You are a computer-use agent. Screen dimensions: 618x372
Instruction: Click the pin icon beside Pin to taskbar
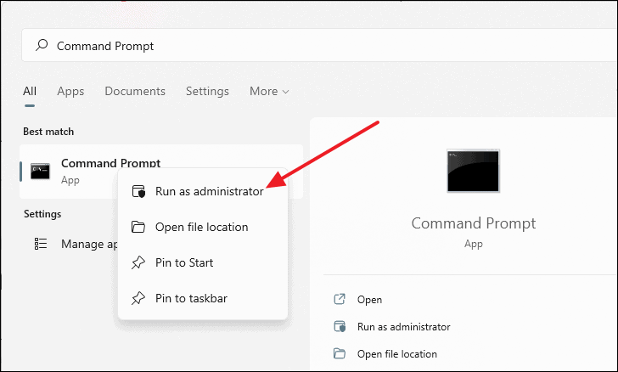[138, 299]
